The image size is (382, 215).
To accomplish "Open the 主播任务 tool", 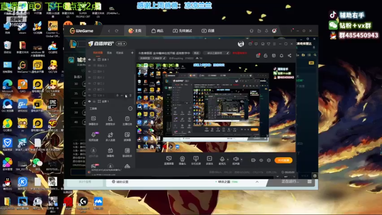I will (x=127, y=121).
